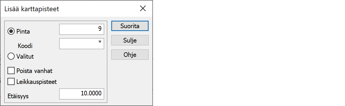
Task: Click the Poista vanhat label text
Action: tap(34, 70)
